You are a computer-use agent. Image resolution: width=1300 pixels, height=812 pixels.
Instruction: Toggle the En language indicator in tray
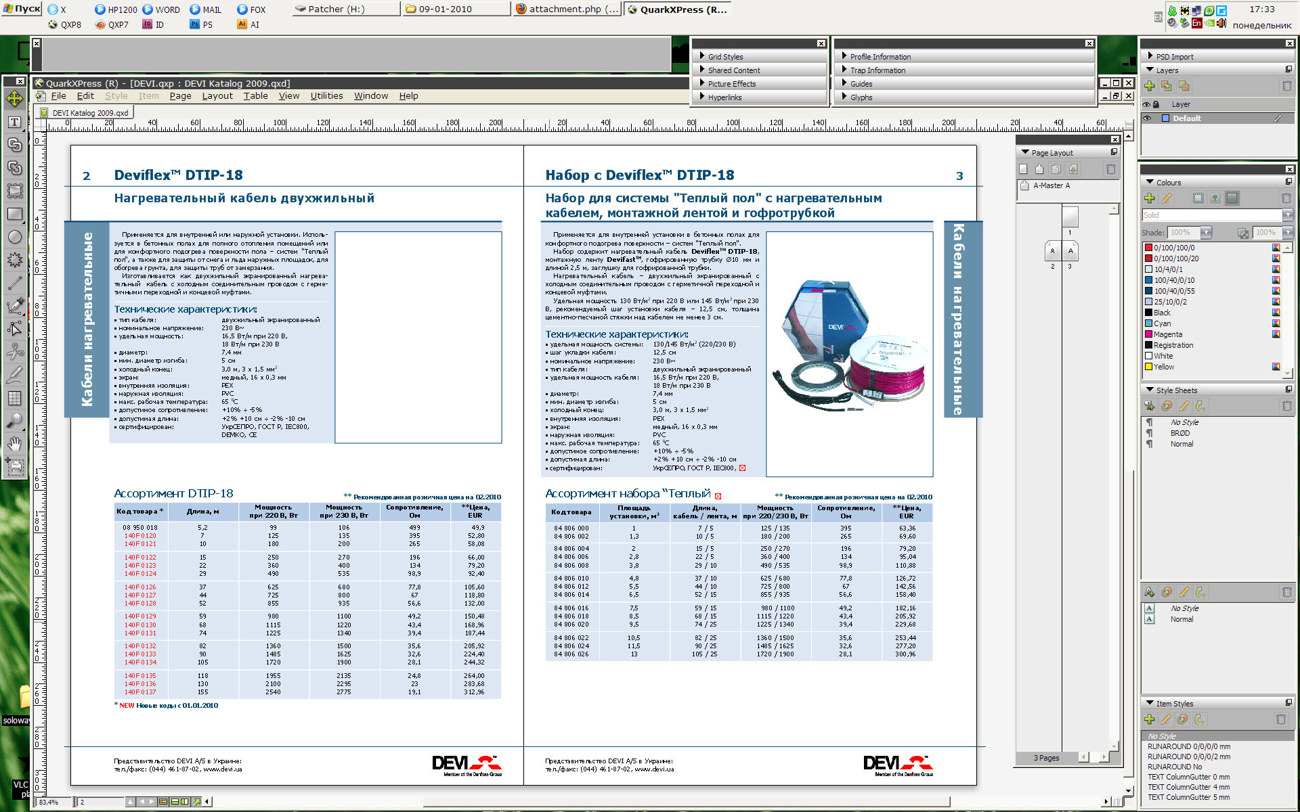point(1197,24)
